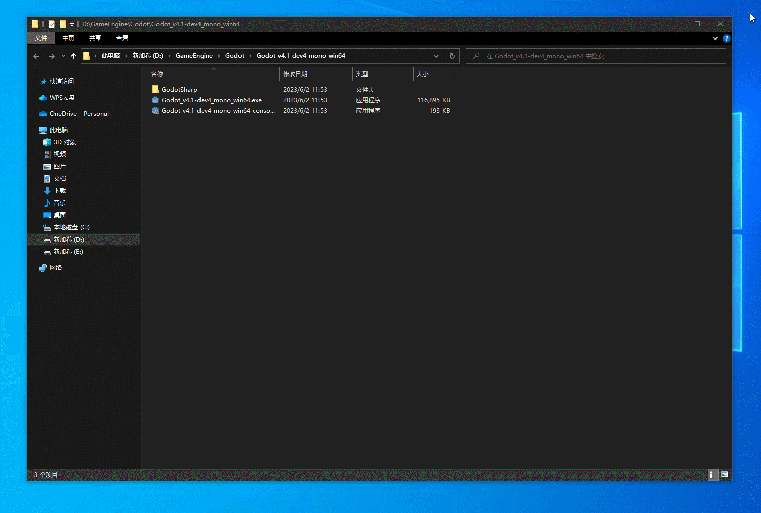This screenshot has height=513, width=761.
Task: Launch Godot_v4.1-dev4_mono_win64.exe by its icon
Action: tap(155, 100)
